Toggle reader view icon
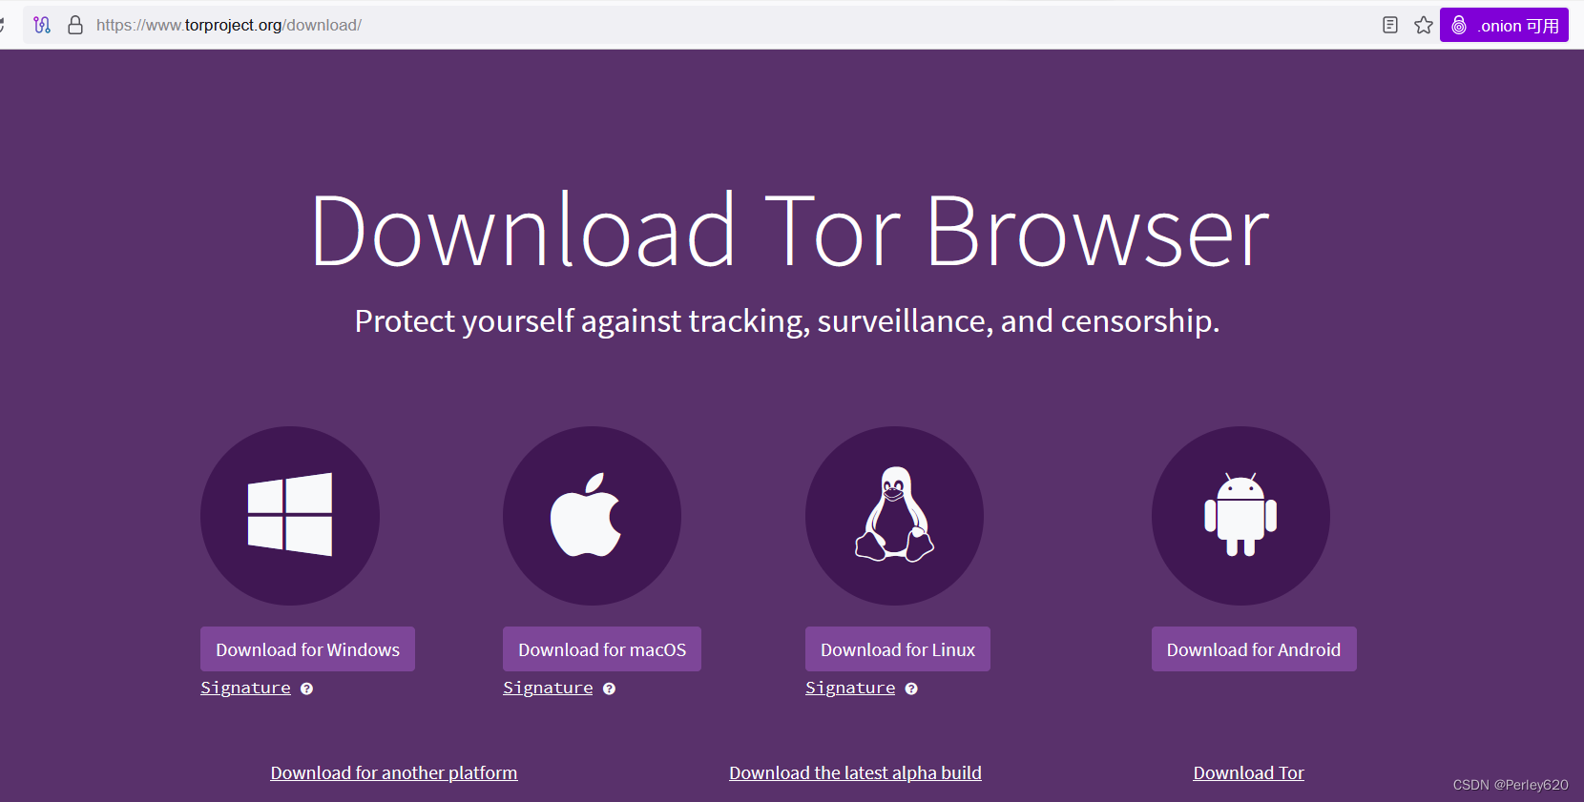 pos(1390,25)
